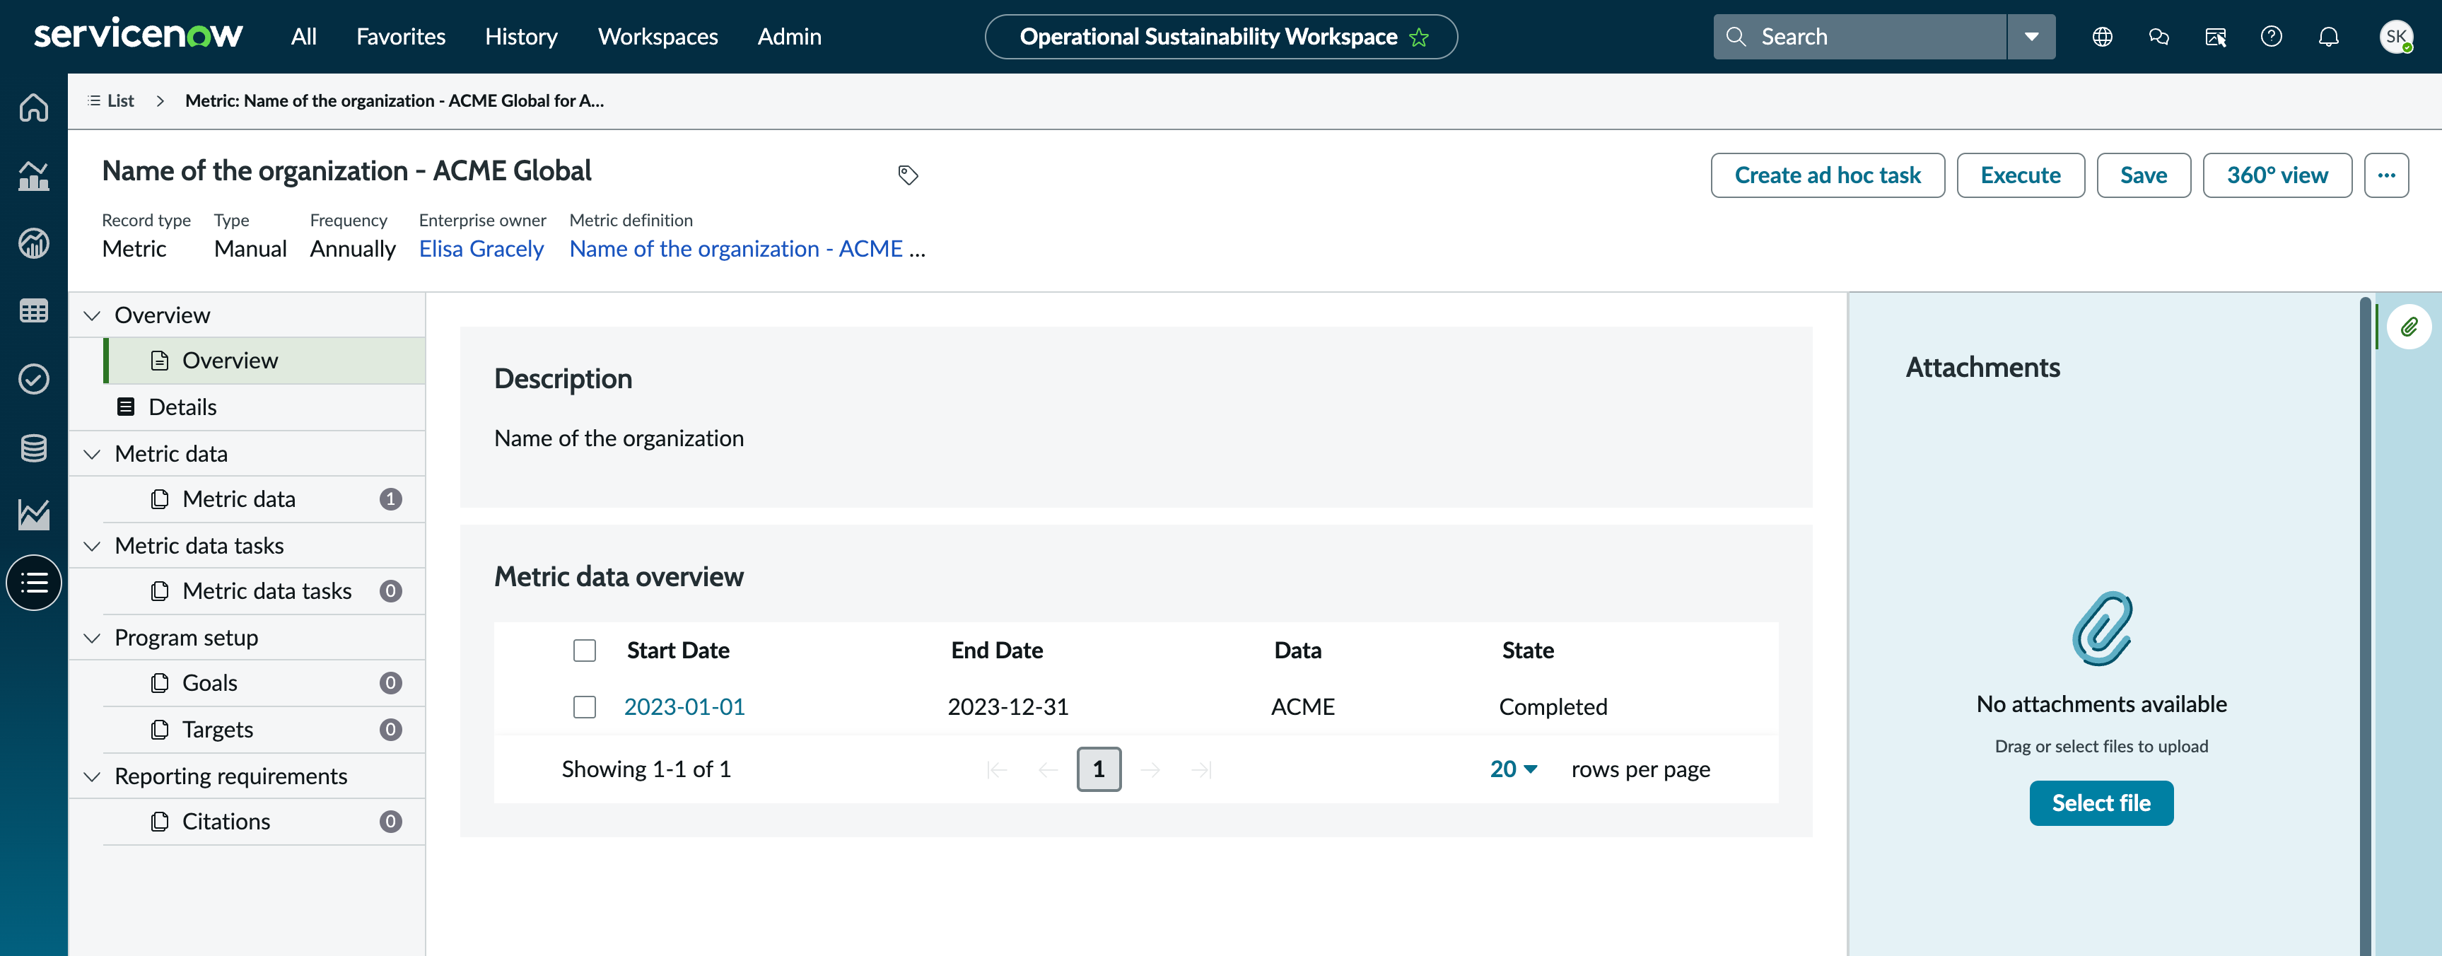Select the Details item in side navigation
Screen dimensions: 2442x956
pos(247,407)
